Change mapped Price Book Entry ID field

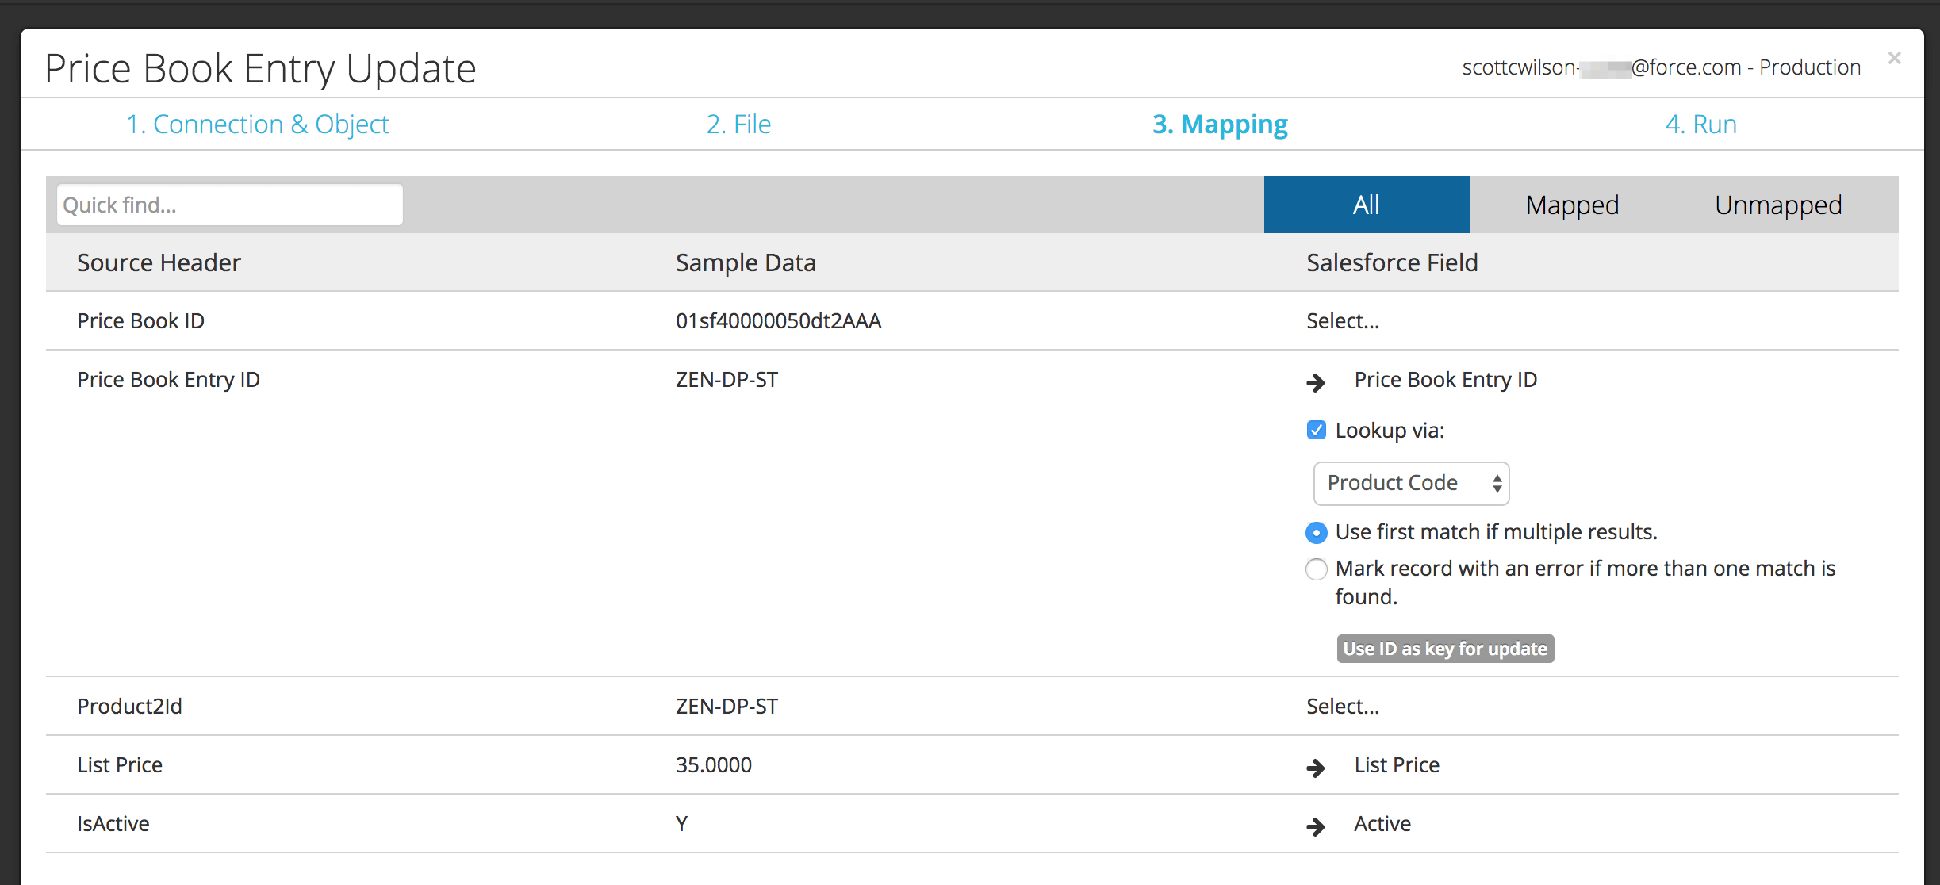pos(1445,380)
